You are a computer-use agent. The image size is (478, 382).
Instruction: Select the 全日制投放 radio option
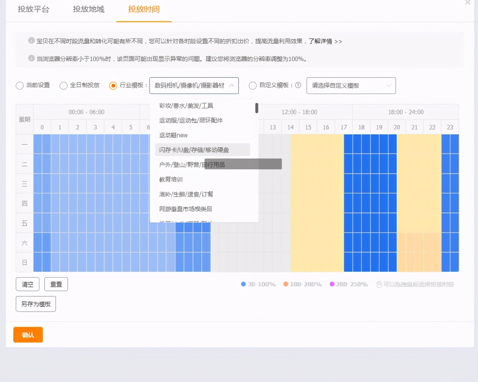pyautogui.click(x=64, y=85)
